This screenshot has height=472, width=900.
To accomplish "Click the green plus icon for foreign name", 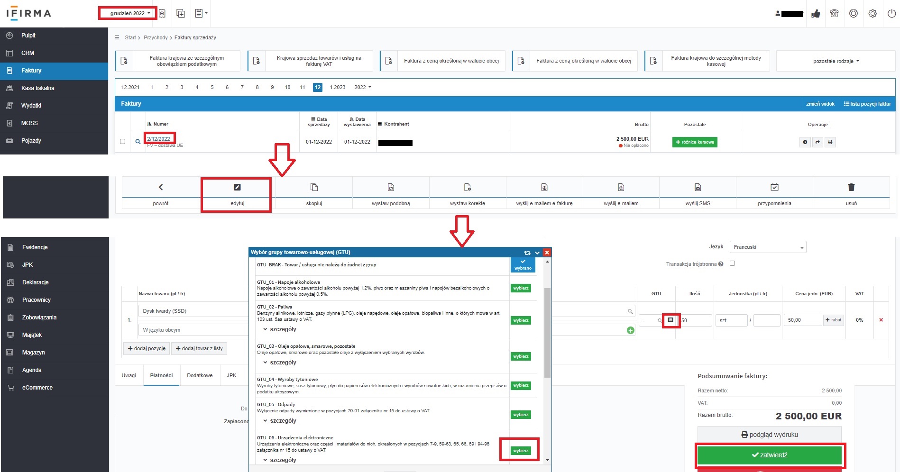I will [630, 330].
